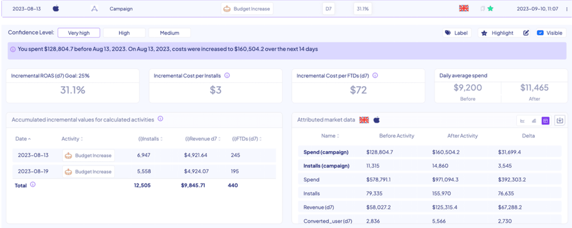Screen dimensions: 572x228
Task: Click the Budget Increase tag for 2023-08-19
Action: pyautogui.click(x=89, y=171)
